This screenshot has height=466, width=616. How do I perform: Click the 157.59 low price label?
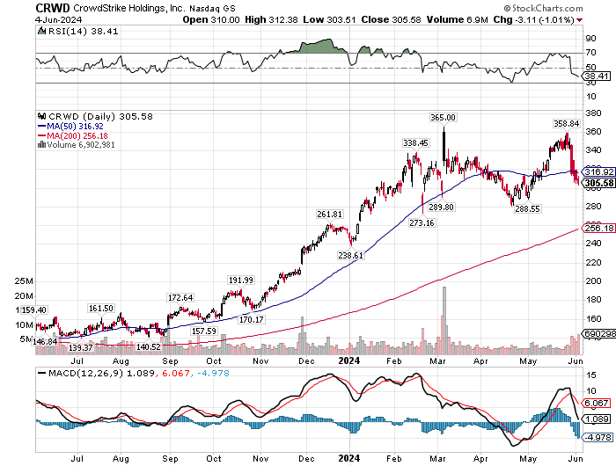pos(204,331)
